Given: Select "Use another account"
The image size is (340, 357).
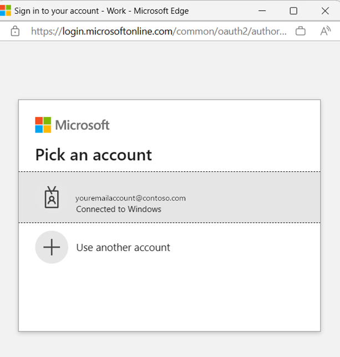Looking at the screenshot, I should [x=123, y=247].
